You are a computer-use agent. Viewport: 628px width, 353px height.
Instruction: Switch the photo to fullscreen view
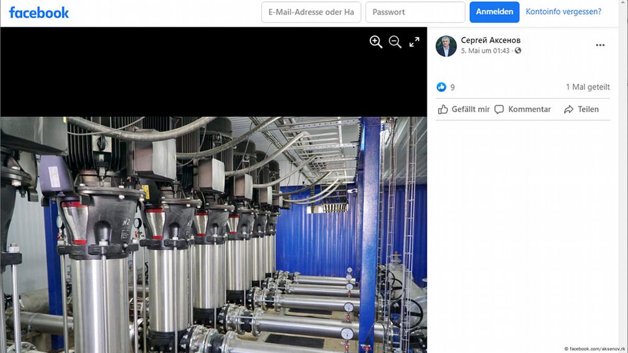click(414, 42)
